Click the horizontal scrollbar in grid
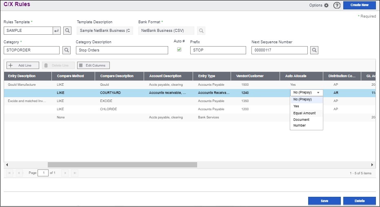The image size is (380, 207). (122, 165)
